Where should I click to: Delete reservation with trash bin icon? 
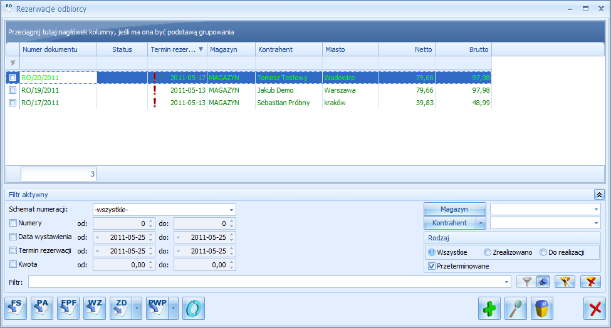[x=541, y=308]
